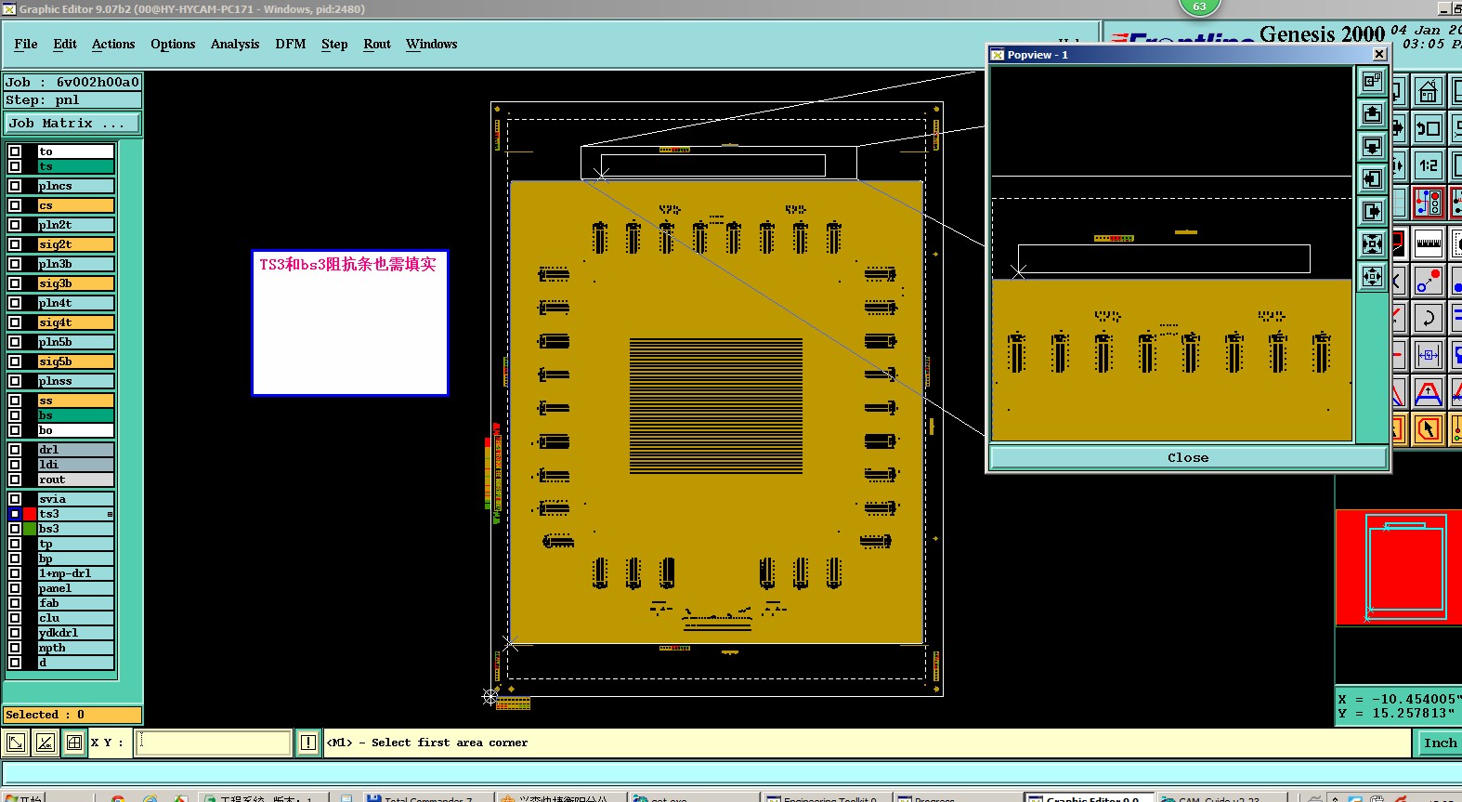Click the Home view icon

click(x=1429, y=92)
